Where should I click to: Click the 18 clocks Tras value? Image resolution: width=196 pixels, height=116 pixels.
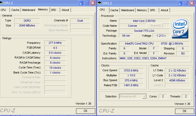pyautogui.click(x=55, y=68)
